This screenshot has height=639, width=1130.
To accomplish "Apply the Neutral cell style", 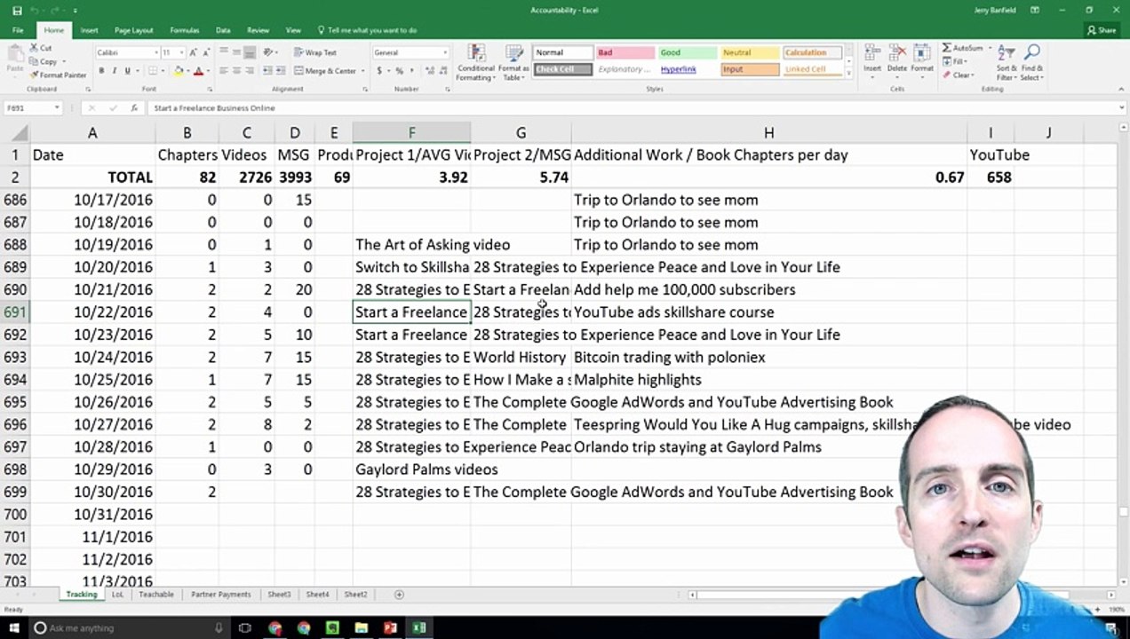I will point(749,52).
